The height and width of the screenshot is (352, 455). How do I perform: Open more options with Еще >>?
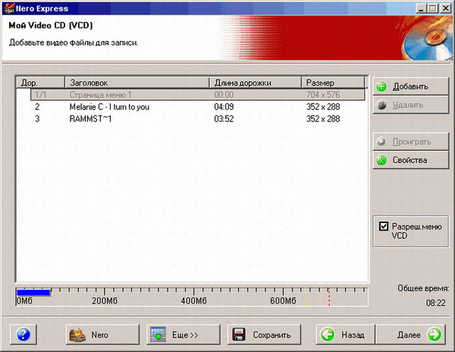point(185,335)
